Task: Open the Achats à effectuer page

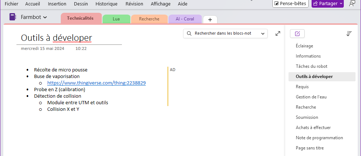Action: [322, 128]
